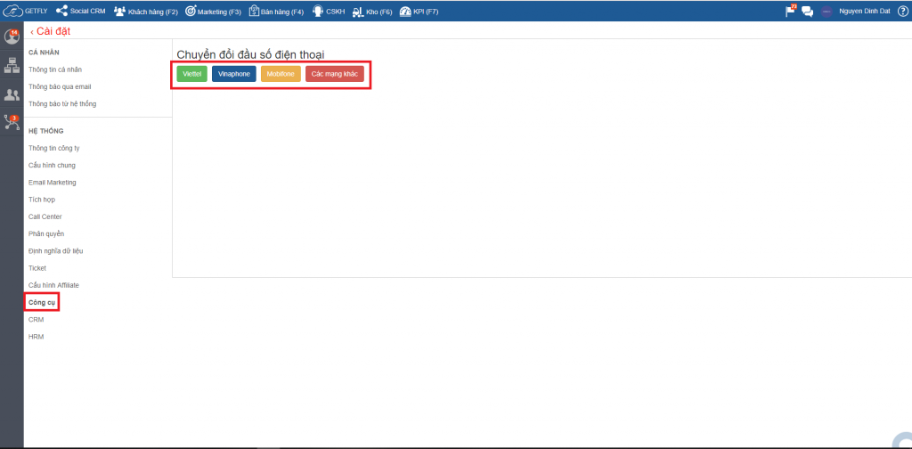Open the Bán hàng (F4) menu
912x449 pixels.
pyautogui.click(x=276, y=11)
